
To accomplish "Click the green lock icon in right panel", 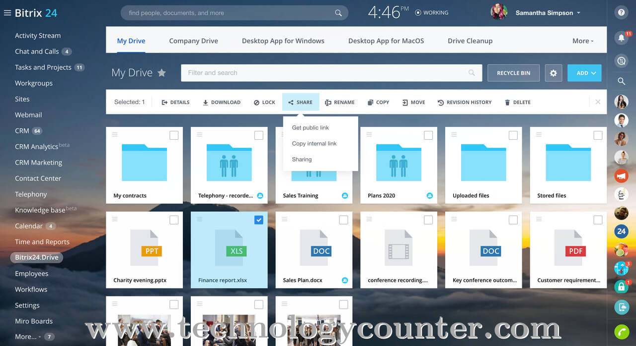I will [621, 287].
